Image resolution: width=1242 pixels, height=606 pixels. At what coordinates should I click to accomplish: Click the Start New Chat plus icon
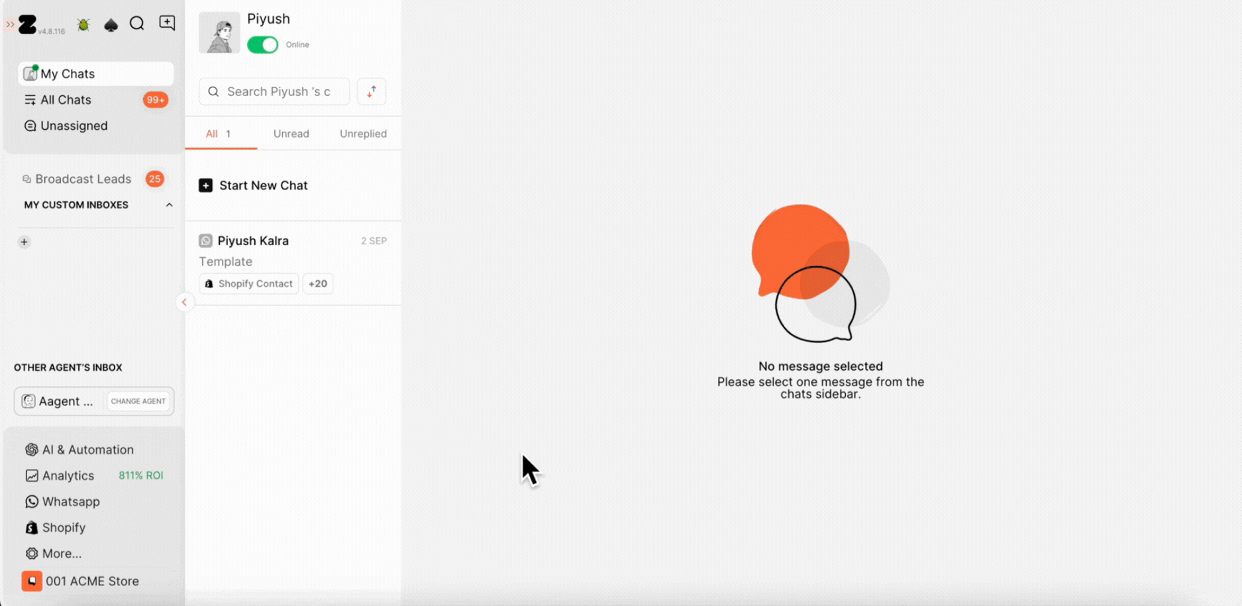[206, 185]
